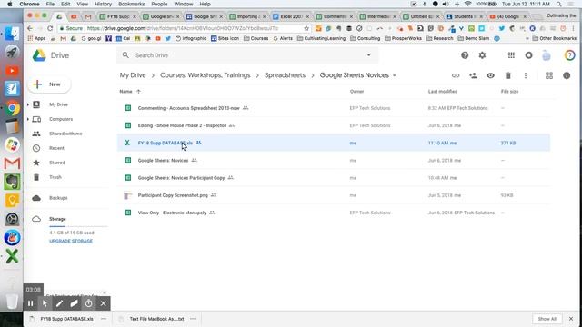Open the File menu
The image size is (582, 327).
(x=50, y=4)
